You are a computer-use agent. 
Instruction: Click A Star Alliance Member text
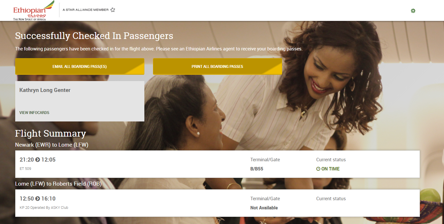pyautogui.click(x=86, y=10)
